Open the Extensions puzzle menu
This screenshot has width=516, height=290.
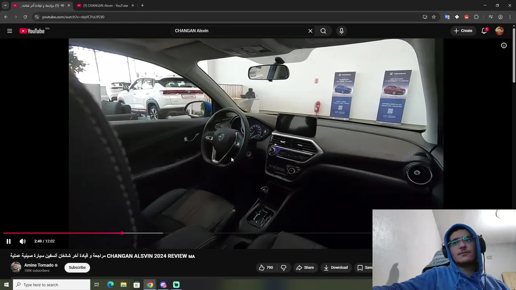tap(476, 17)
